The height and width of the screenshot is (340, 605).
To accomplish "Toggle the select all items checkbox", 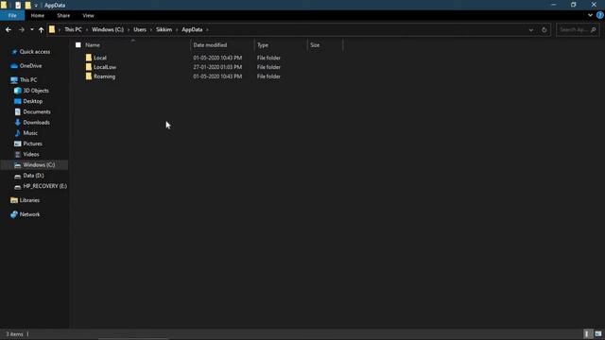I will [x=78, y=45].
